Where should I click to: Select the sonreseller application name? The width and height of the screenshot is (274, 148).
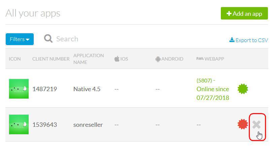[88, 125]
